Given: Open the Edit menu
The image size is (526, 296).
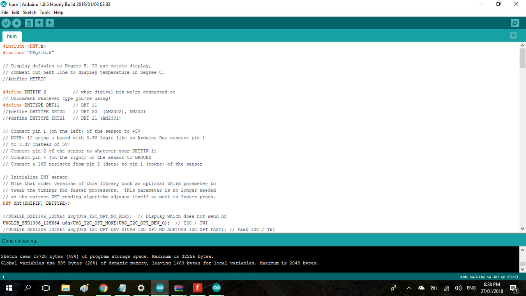Looking at the screenshot, I should click(16, 12).
